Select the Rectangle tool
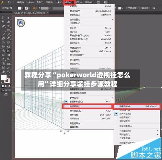162x160 pixels. pyautogui.click(x=8, y=30)
